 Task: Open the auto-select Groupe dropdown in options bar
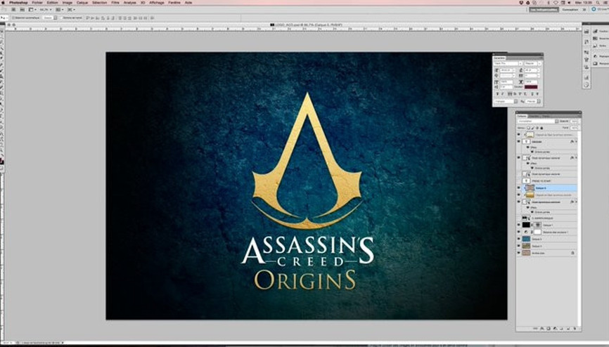coord(50,18)
